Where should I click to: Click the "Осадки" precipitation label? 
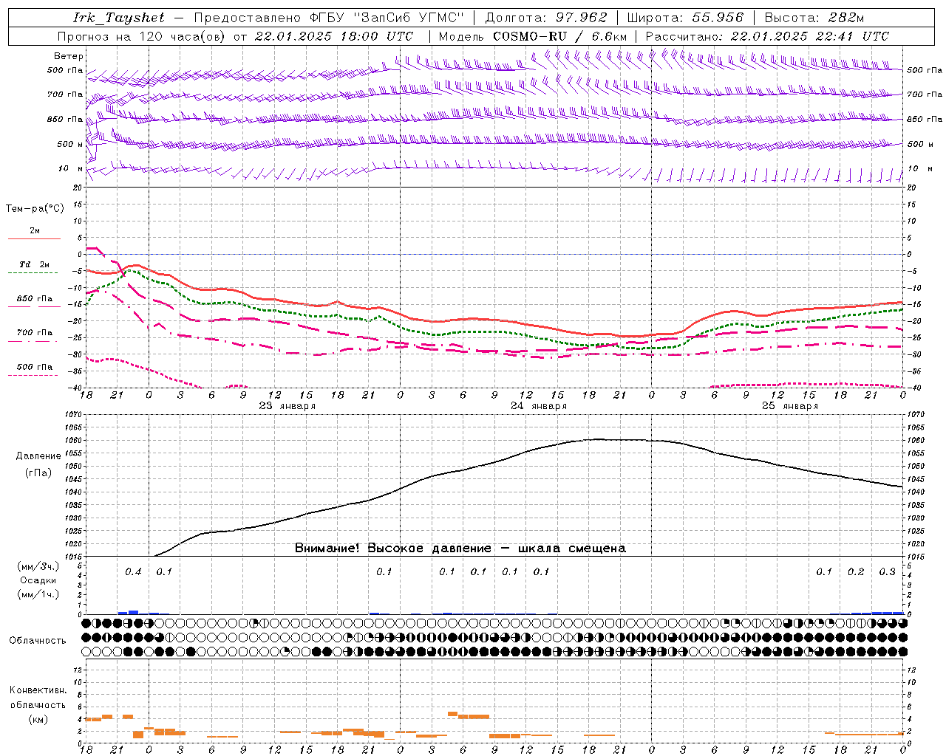pyautogui.click(x=38, y=580)
